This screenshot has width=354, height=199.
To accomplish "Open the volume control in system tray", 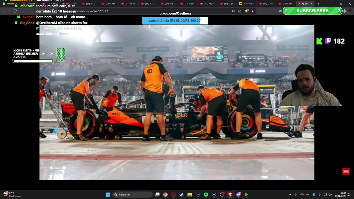I will tap(330, 195).
